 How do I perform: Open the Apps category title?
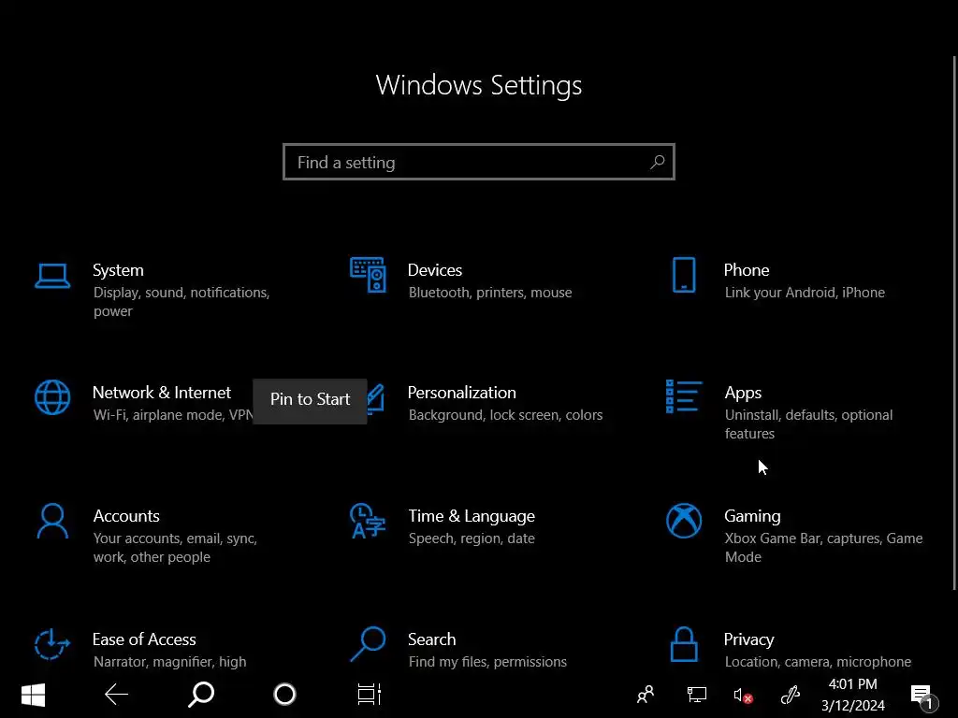[743, 394]
